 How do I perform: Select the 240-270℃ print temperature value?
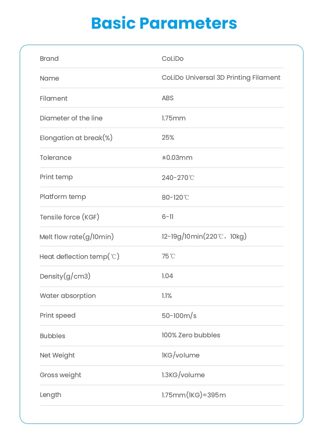point(178,178)
